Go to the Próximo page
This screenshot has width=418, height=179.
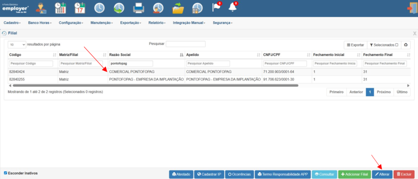(384, 92)
